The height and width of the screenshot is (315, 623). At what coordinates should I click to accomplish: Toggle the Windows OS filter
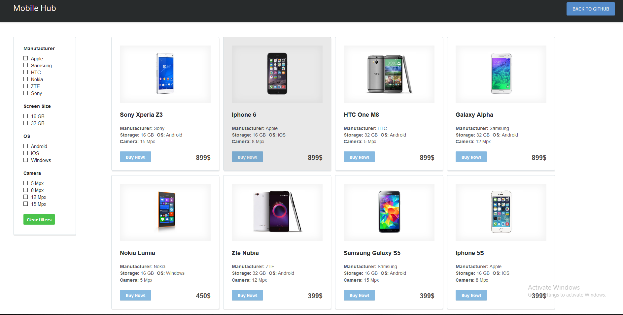(x=26, y=160)
